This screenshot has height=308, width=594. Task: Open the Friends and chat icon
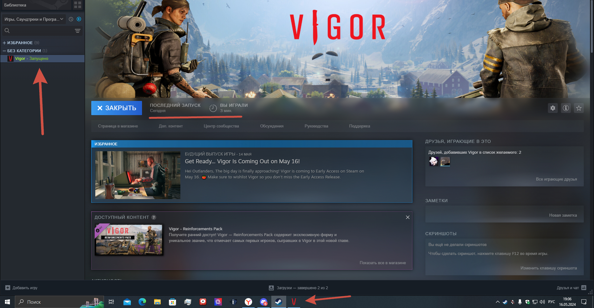(x=584, y=288)
